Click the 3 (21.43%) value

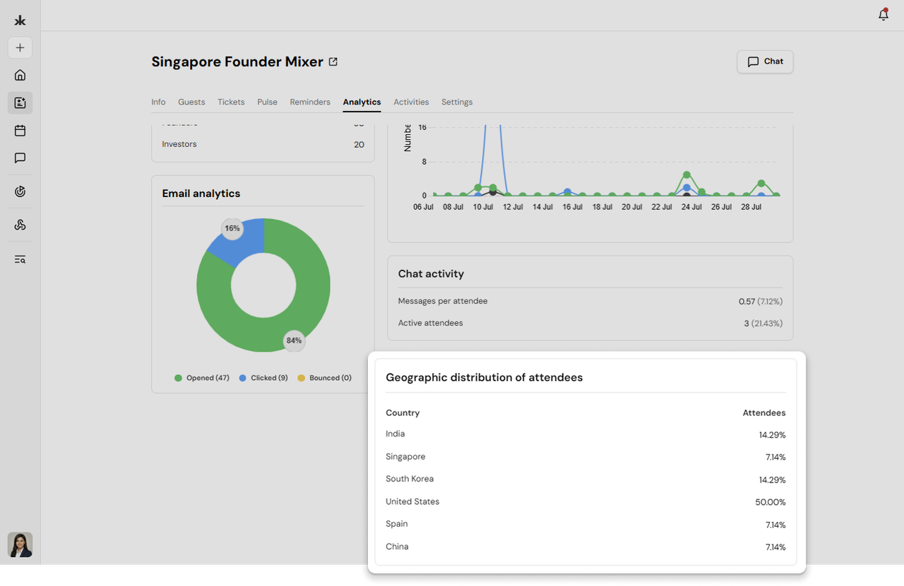pos(763,323)
